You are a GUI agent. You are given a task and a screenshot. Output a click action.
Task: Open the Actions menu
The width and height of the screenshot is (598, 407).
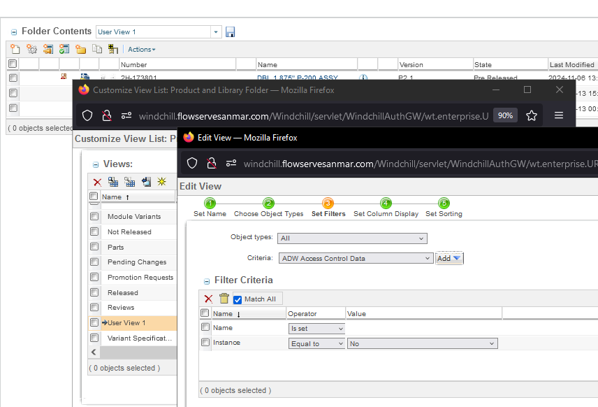139,49
